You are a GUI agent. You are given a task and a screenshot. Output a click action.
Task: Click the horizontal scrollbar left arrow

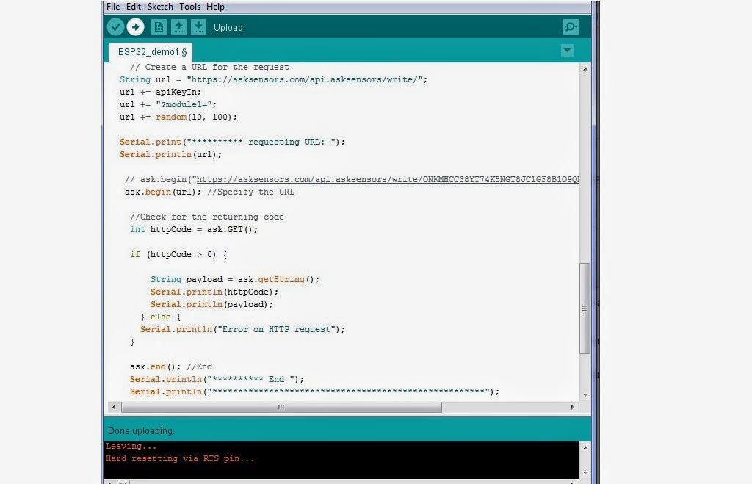click(x=114, y=407)
